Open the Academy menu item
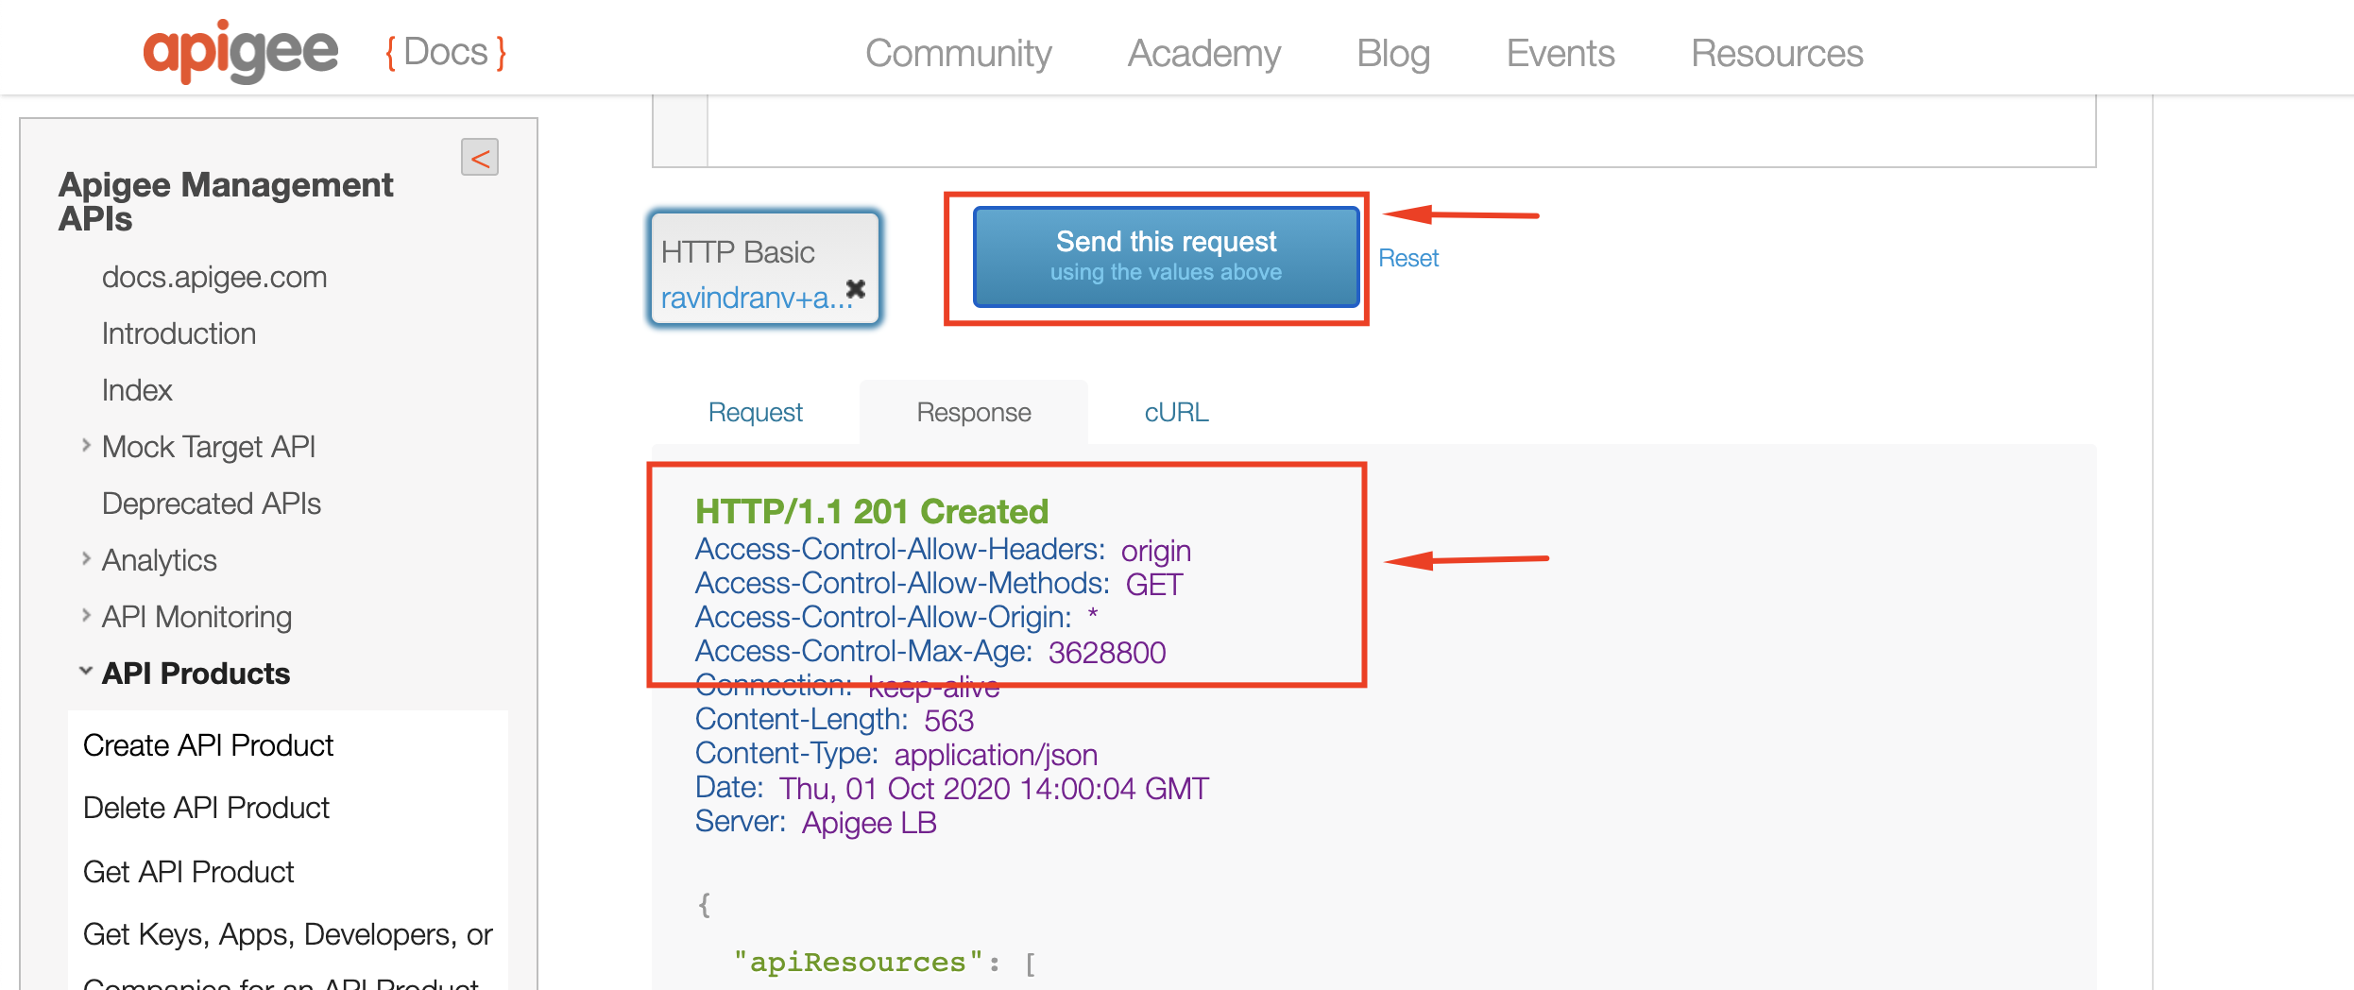 (x=1203, y=53)
